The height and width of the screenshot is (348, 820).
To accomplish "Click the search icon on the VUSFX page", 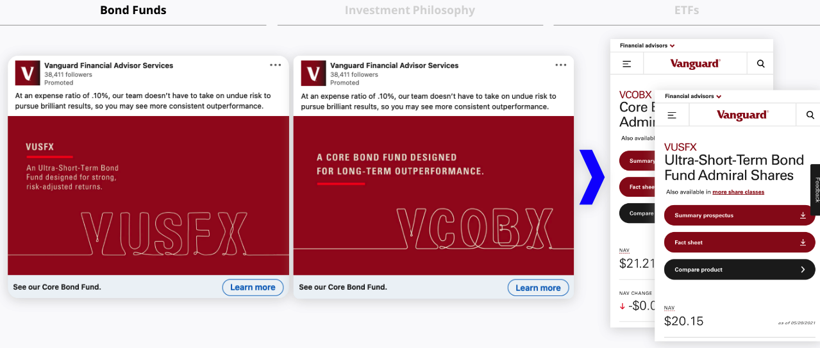I will click(x=810, y=115).
